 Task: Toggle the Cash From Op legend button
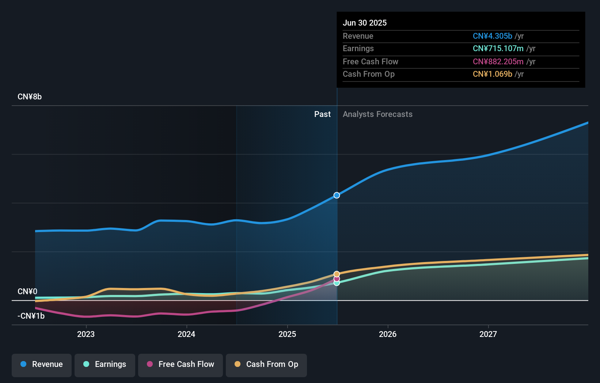click(266, 365)
